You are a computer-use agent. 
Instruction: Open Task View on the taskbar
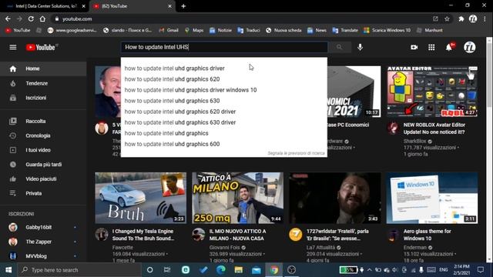pyautogui.click(x=167, y=270)
